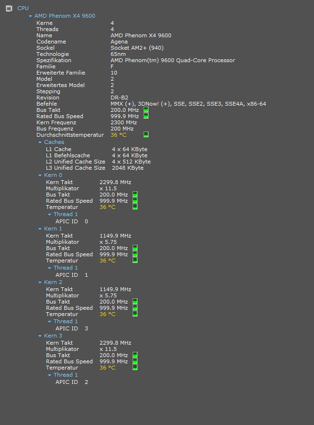Collapse the Kern 2 section
The image size is (314, 425).
click(x=40, y=283)
